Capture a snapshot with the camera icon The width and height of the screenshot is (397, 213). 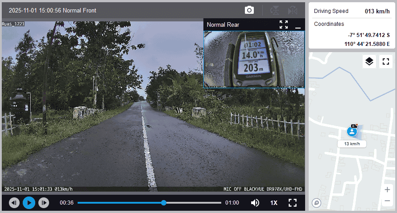[249, 10]
